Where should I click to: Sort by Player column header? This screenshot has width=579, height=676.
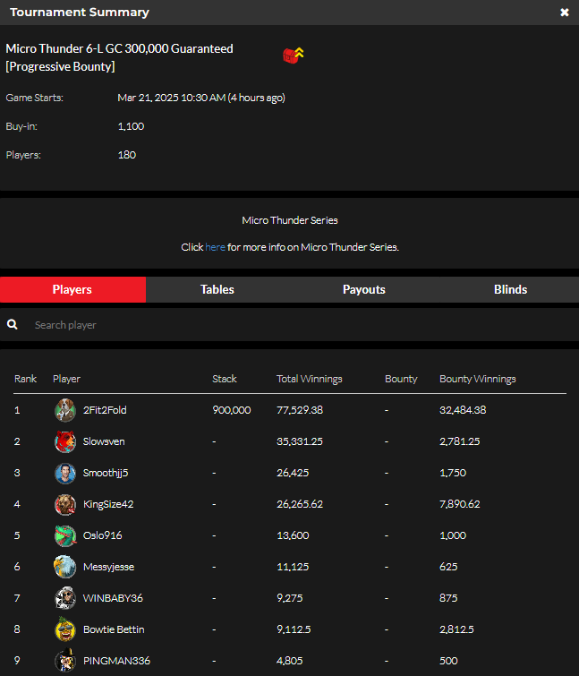pos(66,379)
